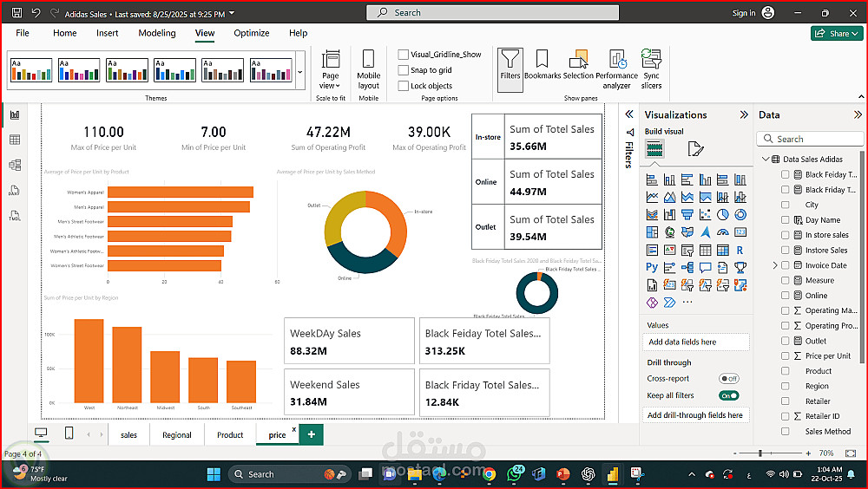This screenshot has width=868, height=489.
Task: Get more visuals ellipsis
Action: (x=687, y=302)
